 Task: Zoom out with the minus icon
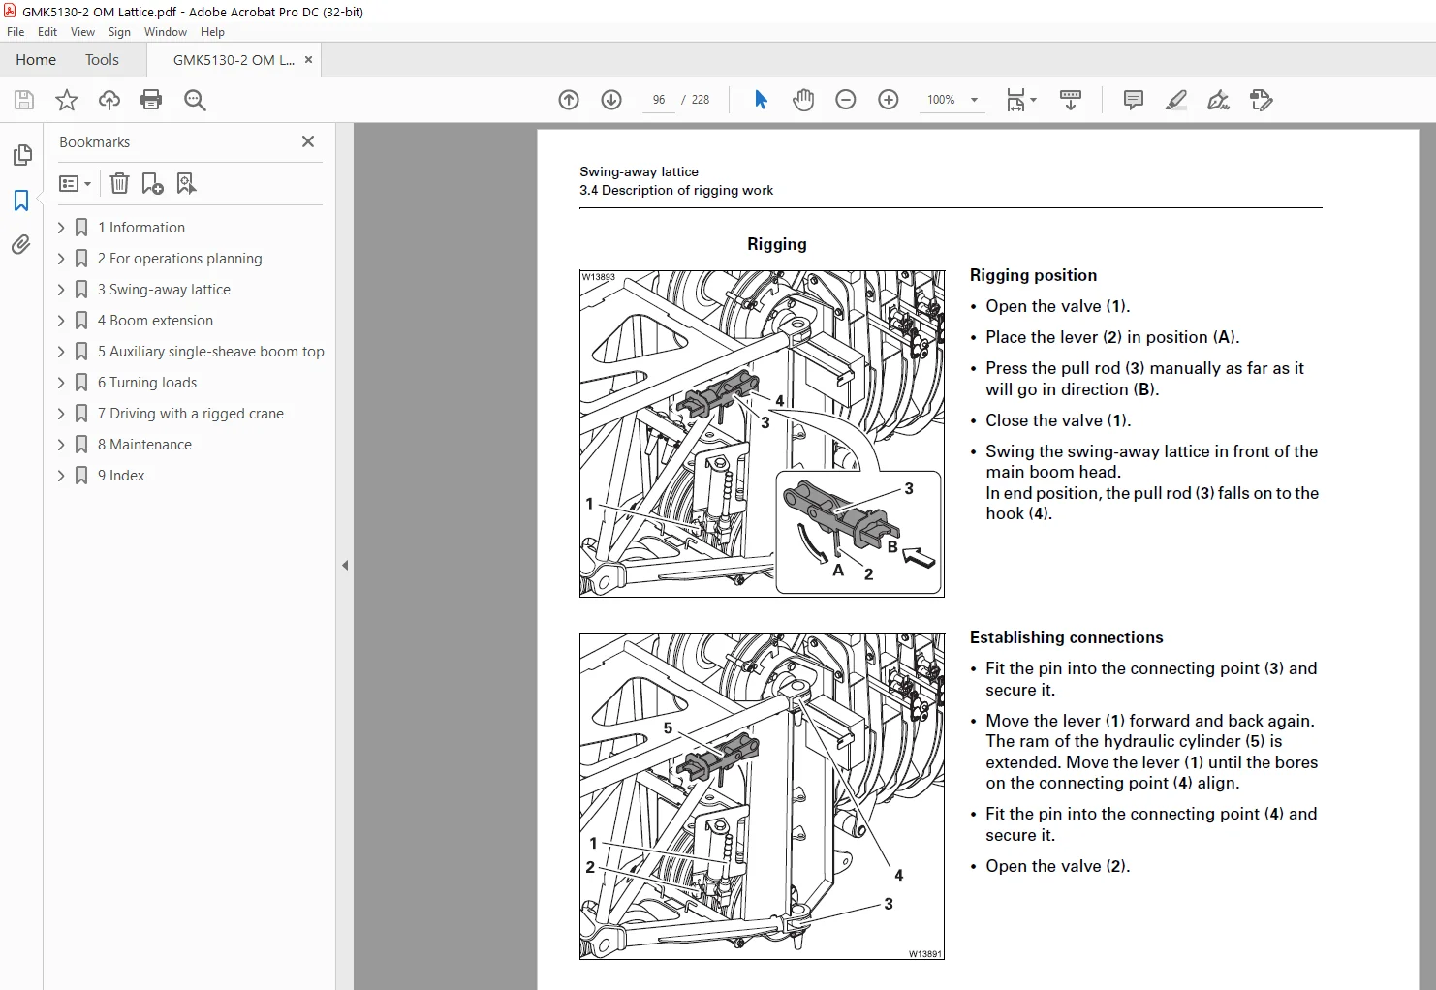[846, 100]
